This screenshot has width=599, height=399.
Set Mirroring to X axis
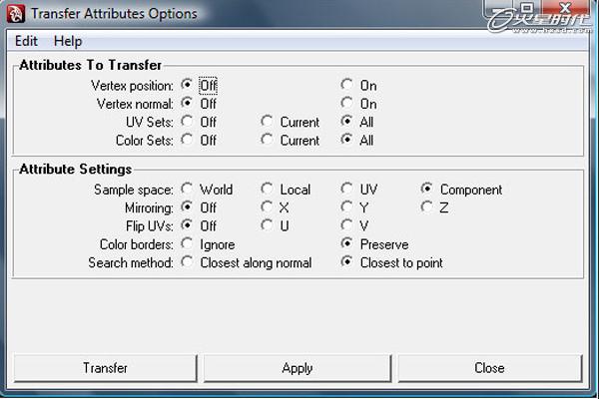click(268, 207)
